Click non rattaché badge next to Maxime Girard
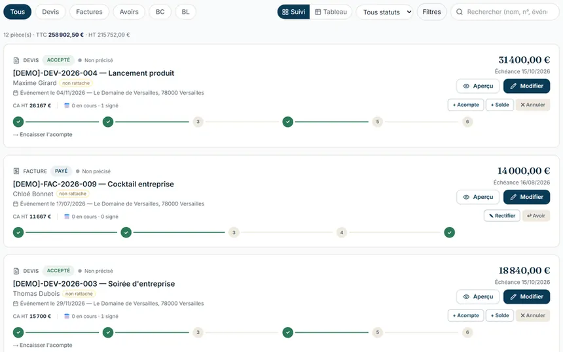 [76, 83]
